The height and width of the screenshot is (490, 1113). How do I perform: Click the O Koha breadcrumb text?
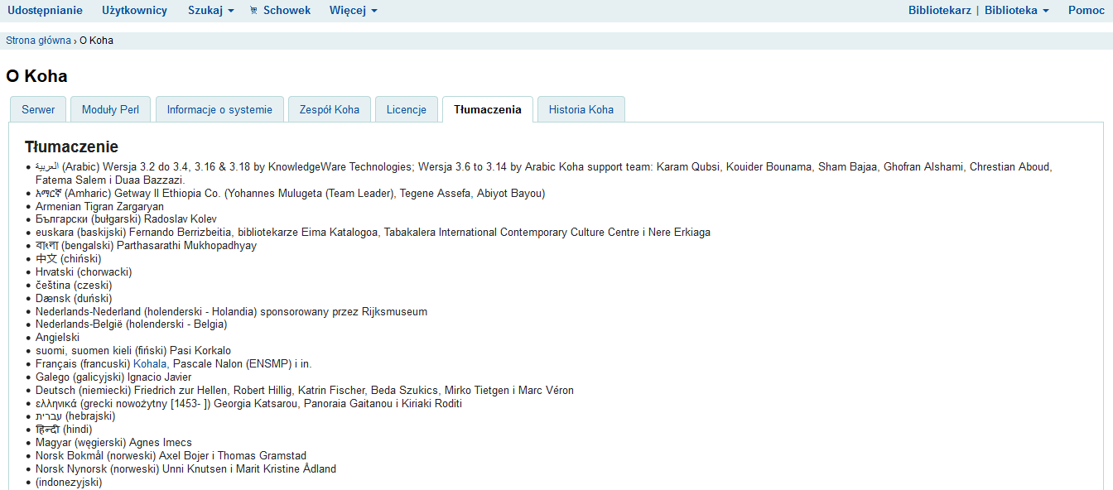96,41
